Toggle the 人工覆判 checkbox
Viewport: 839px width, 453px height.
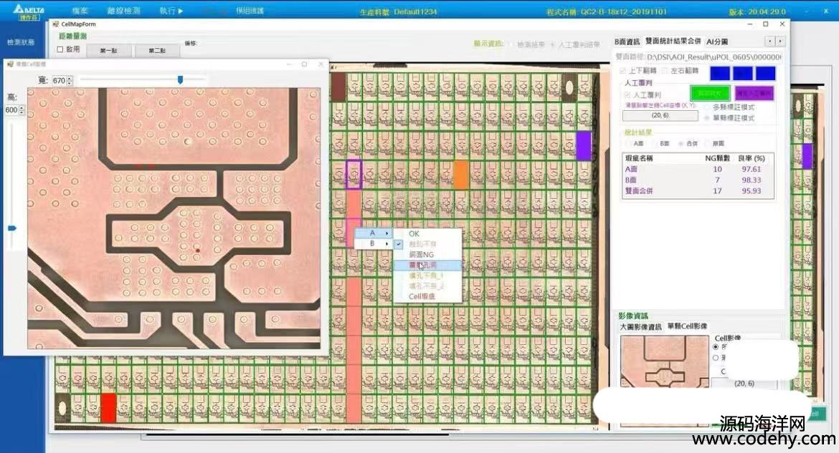(627, 94)
